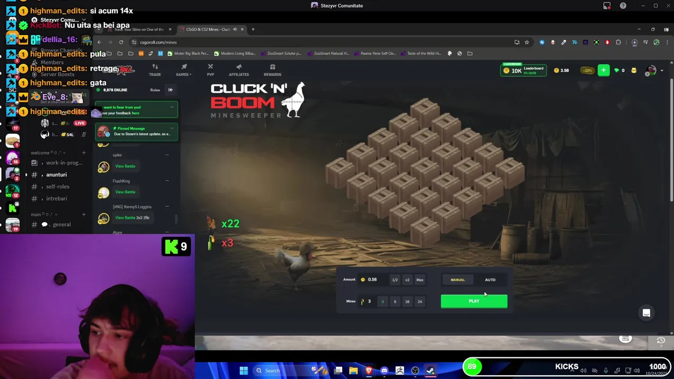Open OBS Studio from taskbar
Viewport: 674px width, 379px height.
[415, 371]
